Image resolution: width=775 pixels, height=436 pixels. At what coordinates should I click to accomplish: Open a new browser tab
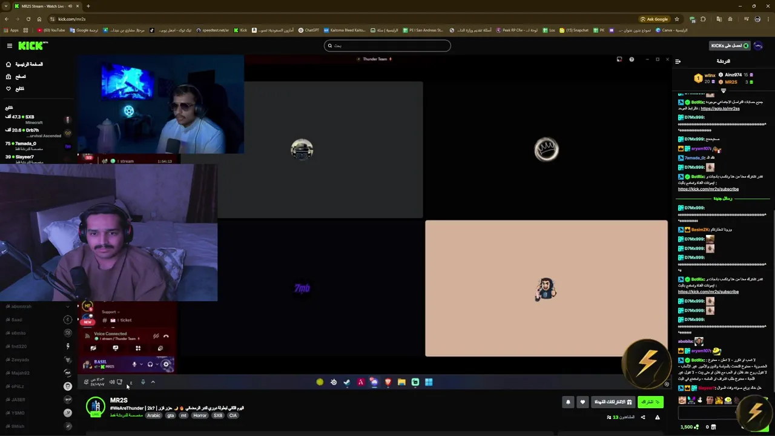tap(88, 6)
